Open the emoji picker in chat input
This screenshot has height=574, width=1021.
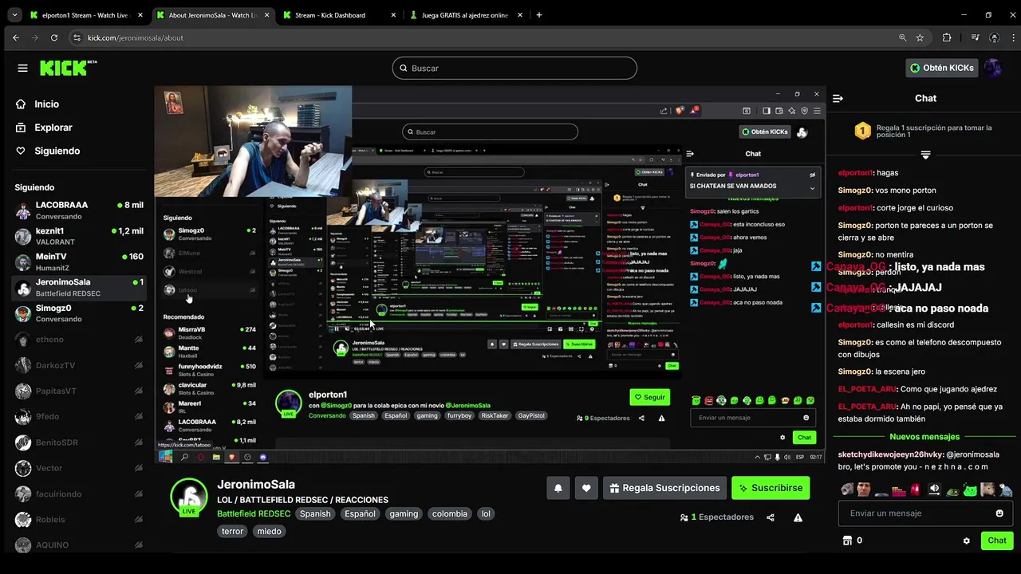click(x=999, y=513)
